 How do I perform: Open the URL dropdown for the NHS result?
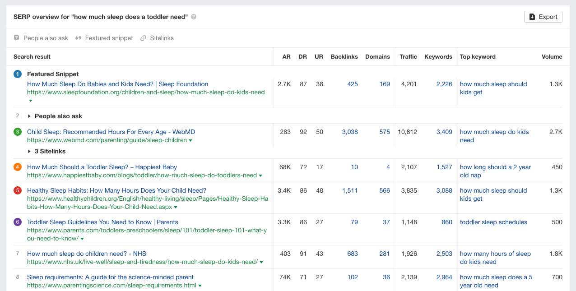(x=262, y=262)
